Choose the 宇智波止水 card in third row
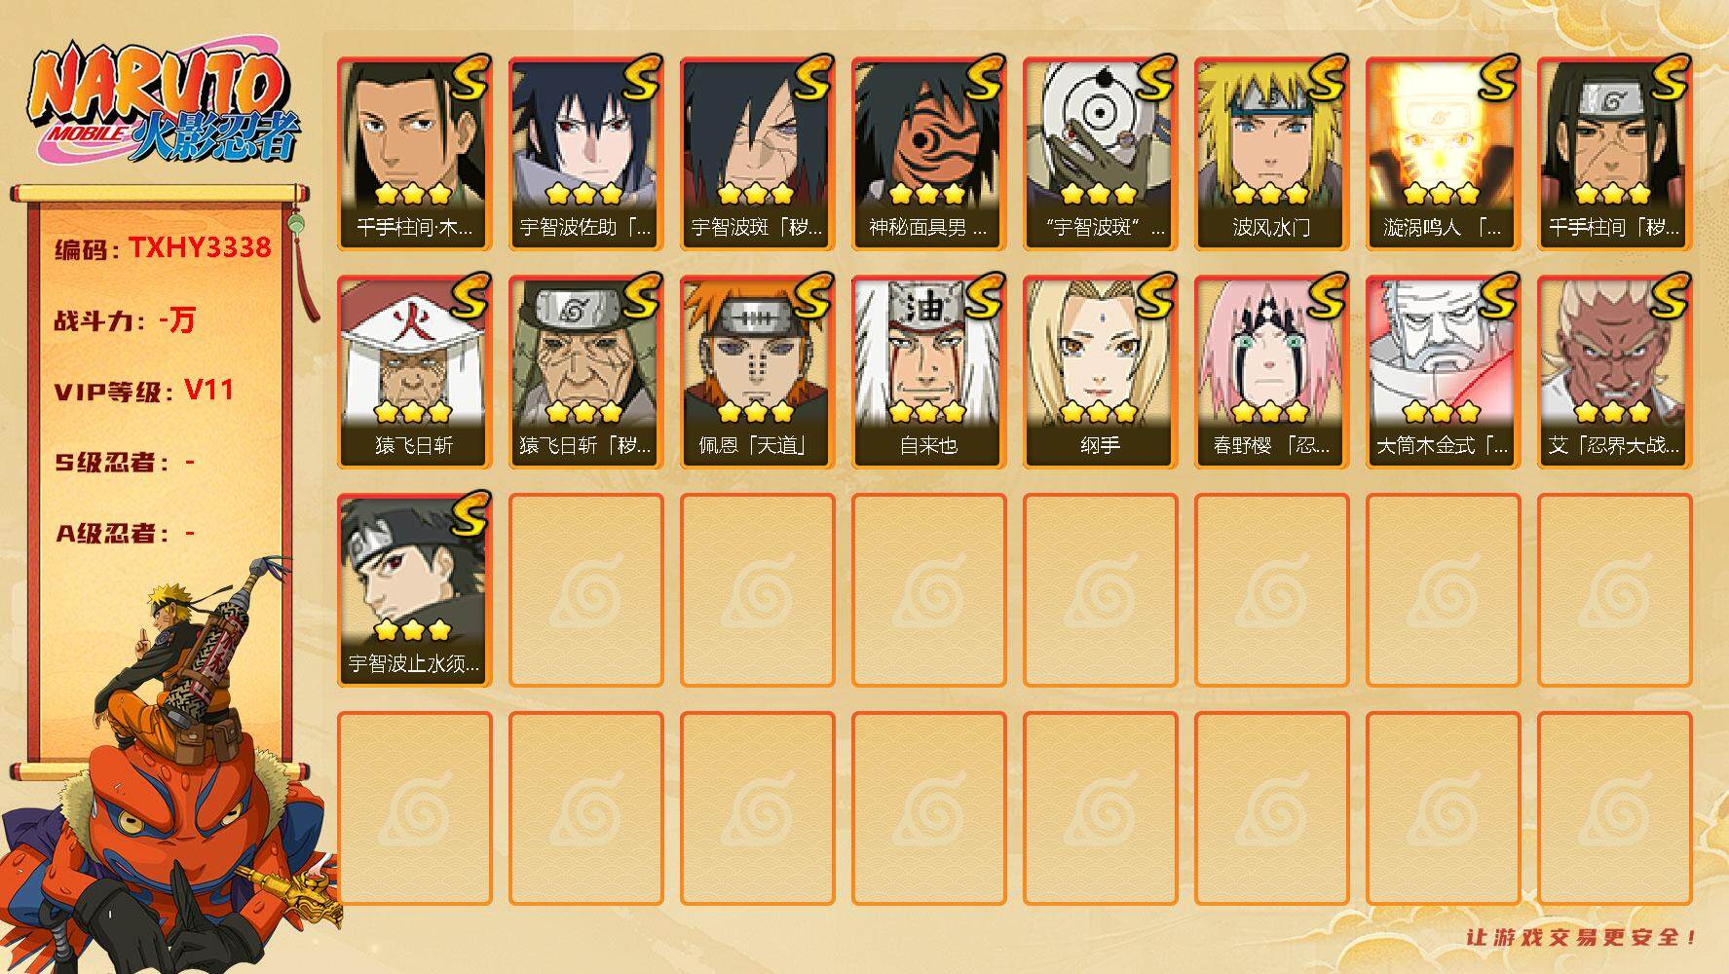Viewport: 1729px width, 974px height. click(414, 590)
